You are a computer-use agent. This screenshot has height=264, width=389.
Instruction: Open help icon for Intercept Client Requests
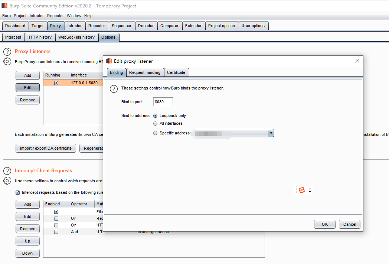coord(7,171)
